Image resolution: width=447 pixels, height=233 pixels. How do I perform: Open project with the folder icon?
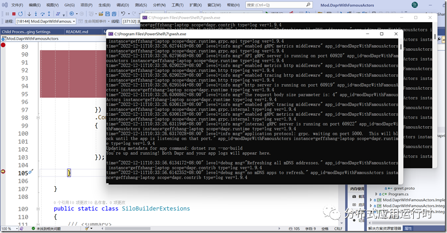101,14
